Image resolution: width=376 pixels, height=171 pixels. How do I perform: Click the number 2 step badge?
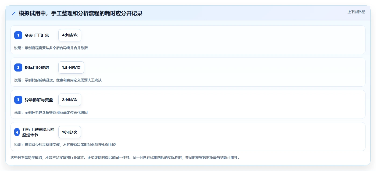(18, 67)
